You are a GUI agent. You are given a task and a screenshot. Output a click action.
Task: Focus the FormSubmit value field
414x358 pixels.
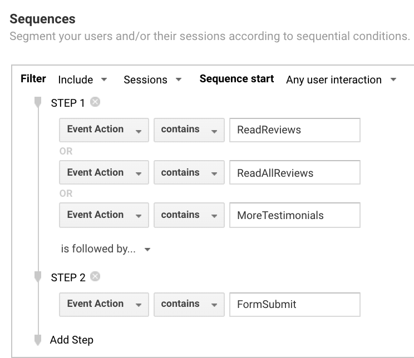coord(295,305)
